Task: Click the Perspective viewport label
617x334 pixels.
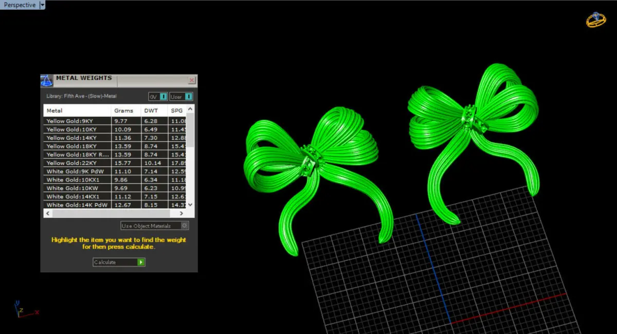Action: (19, 5)
